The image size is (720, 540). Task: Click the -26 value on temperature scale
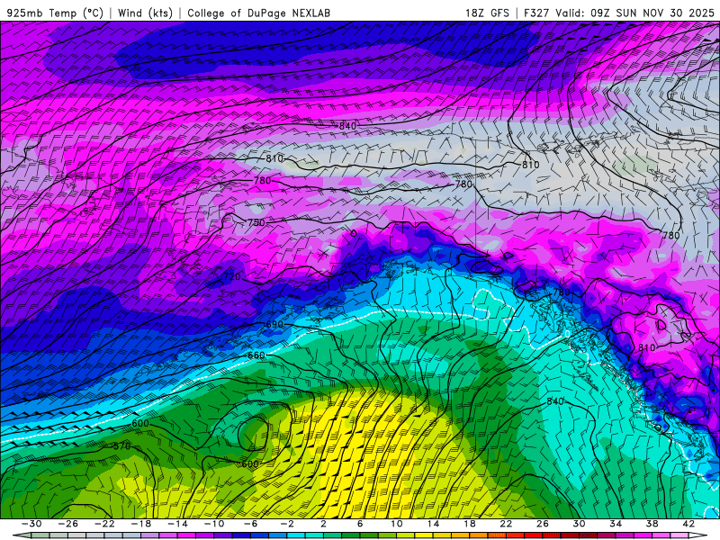tap(68, 524)
